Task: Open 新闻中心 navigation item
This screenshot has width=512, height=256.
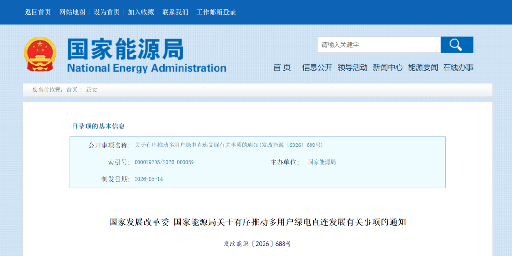Action: pyautogui.click(x=388, y=67)
